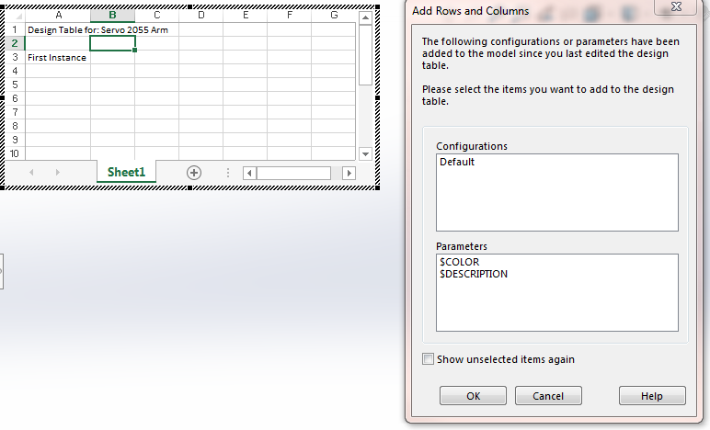Click the Cancel button
Screen dimensions: 710x430
click(548, 396)
